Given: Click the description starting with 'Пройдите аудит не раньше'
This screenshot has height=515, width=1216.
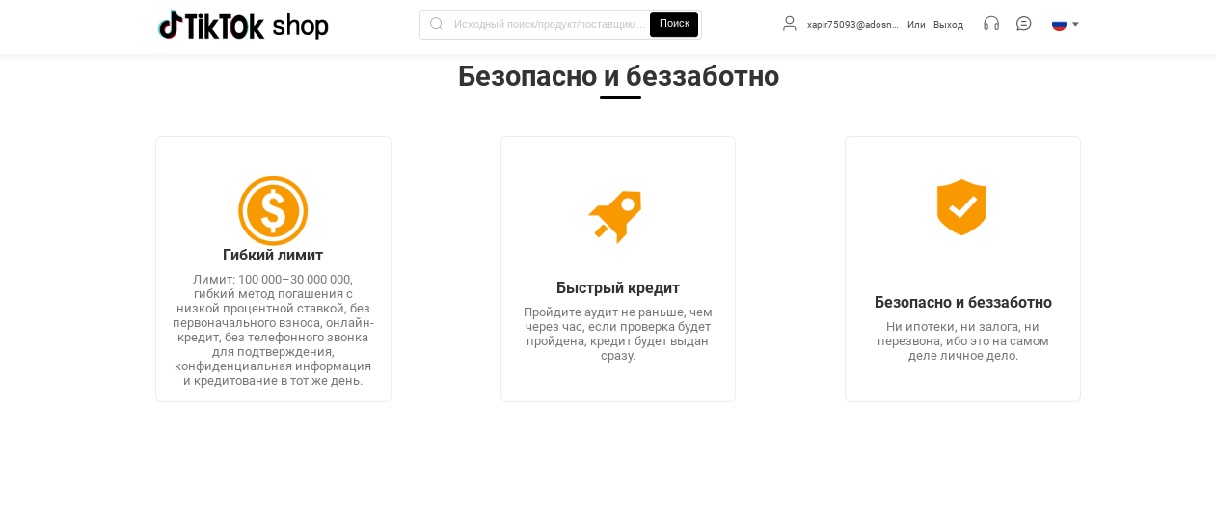Looking at the screenshot, I should tap(618, 334).
